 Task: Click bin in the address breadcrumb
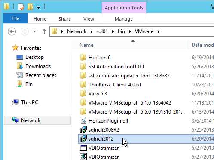pyautogui.click(x=121, y=31)
